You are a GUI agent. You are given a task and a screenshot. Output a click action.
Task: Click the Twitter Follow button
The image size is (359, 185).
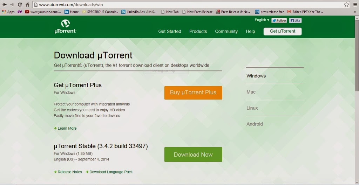[279, 21]
